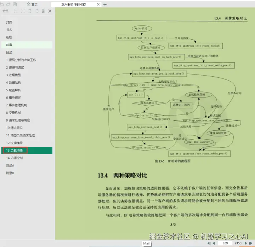Click the delete bookmark trash icon
Image resolution: width=255 pixels, height=247 pixels.
tap(43, 11)
